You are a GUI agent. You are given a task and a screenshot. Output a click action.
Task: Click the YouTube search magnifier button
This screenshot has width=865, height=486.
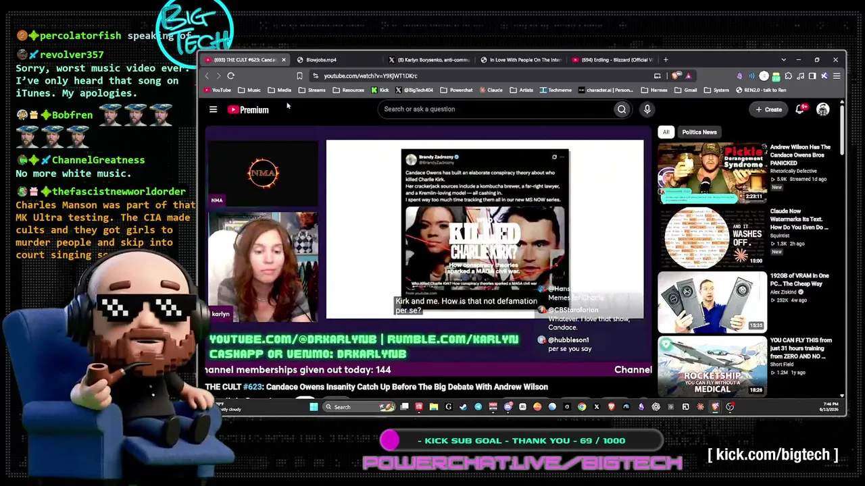click(x=622, y=109)
